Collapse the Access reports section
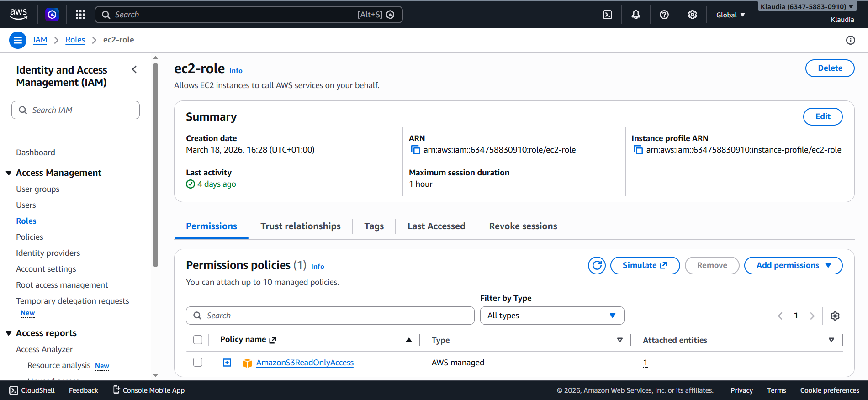The width and height of the screenshot is (868, 400). [x=9, y=333]
